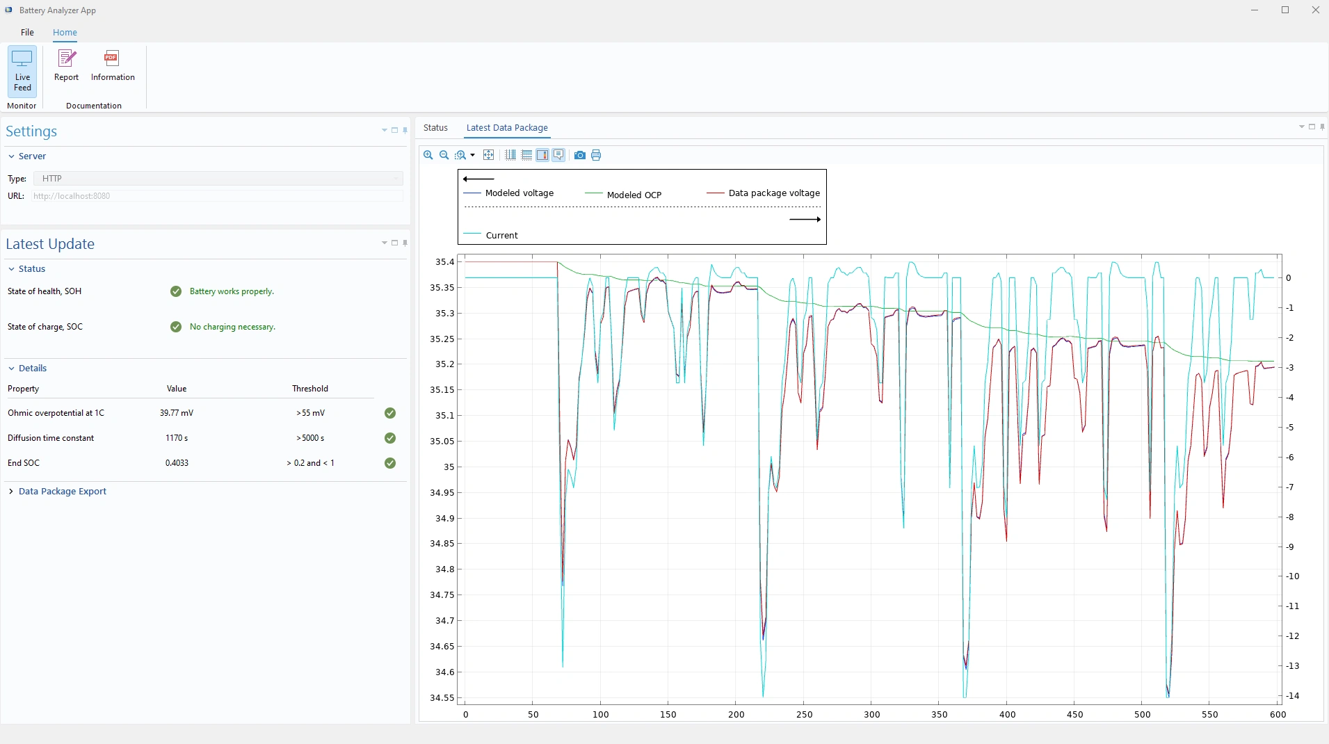Switch to the Status tab
The image size is (1329, 744).
tap(435, 128)
